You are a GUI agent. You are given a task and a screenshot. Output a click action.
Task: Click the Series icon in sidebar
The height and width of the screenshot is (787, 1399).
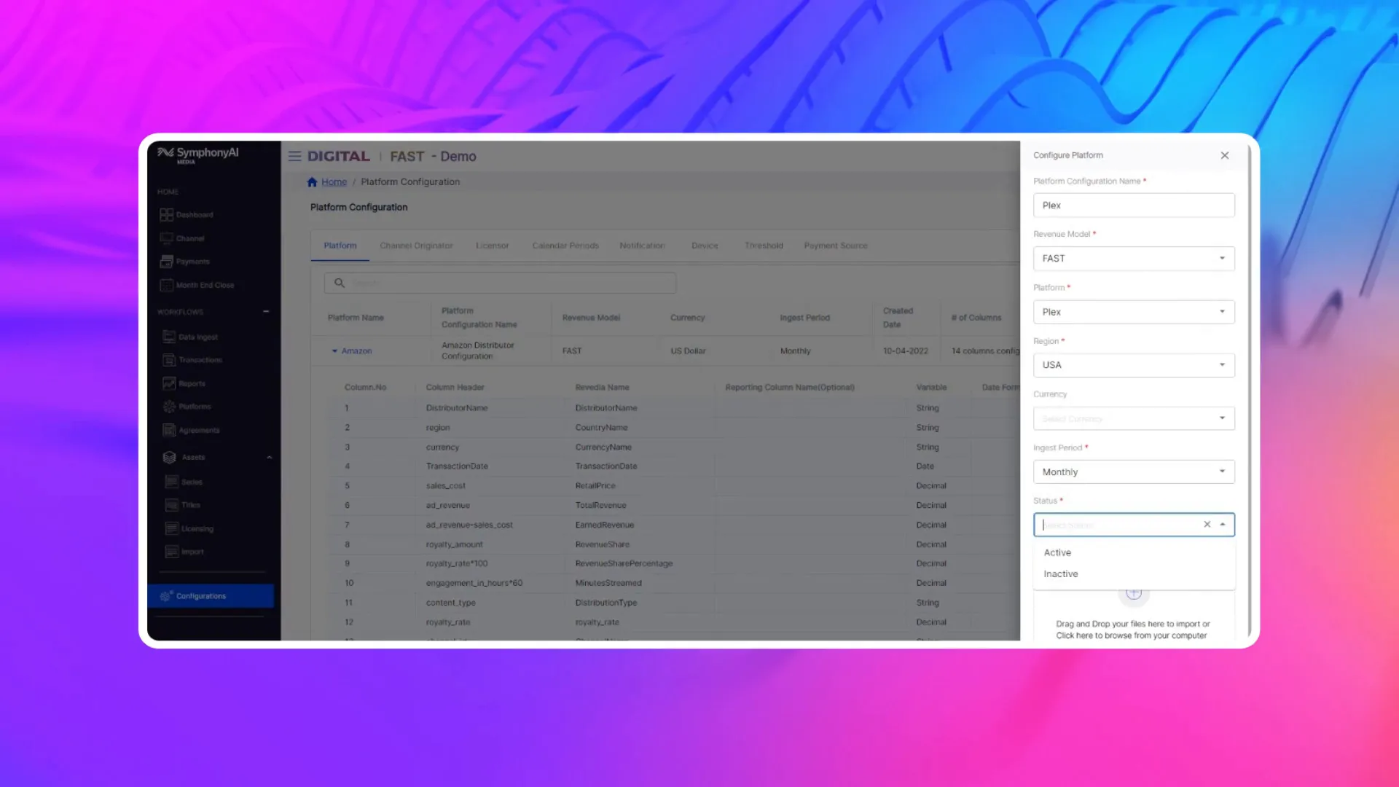click(x=172, y=482)
